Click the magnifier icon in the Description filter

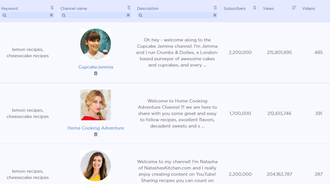(141, 15)
